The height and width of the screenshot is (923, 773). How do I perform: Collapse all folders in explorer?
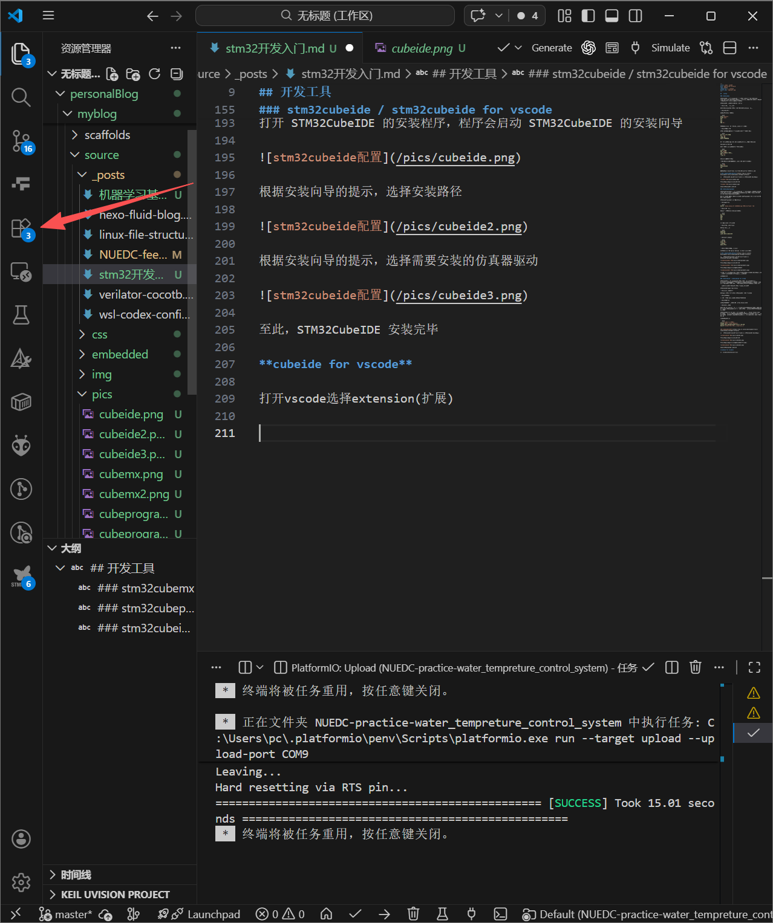pos(177,74)
